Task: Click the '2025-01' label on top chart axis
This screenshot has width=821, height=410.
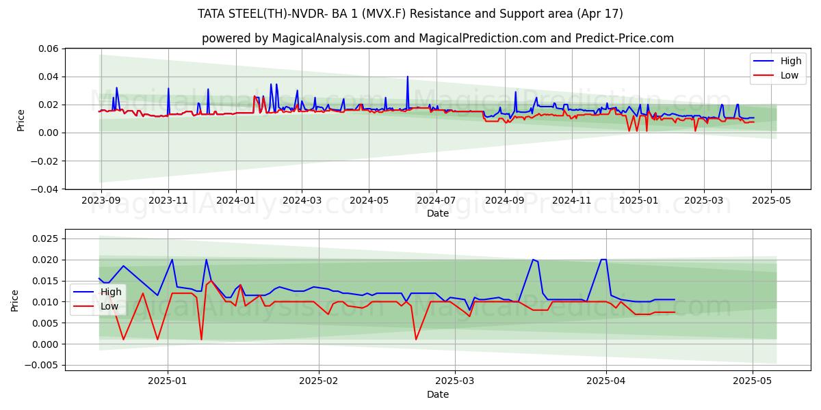Action: (x=638, y=200)
